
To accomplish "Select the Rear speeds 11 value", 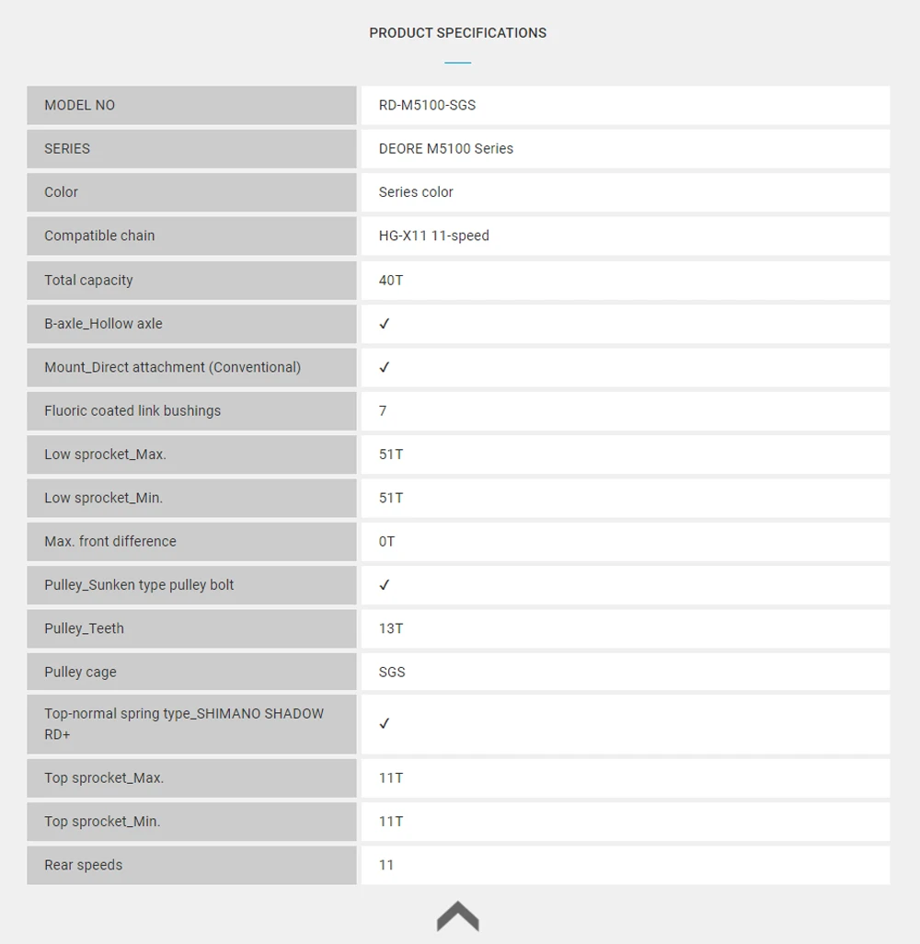I will [386, 865].
